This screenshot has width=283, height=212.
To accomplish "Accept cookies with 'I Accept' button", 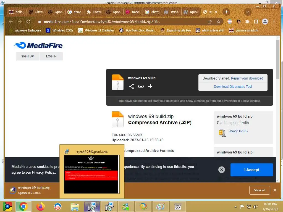I will coord(251,170).
